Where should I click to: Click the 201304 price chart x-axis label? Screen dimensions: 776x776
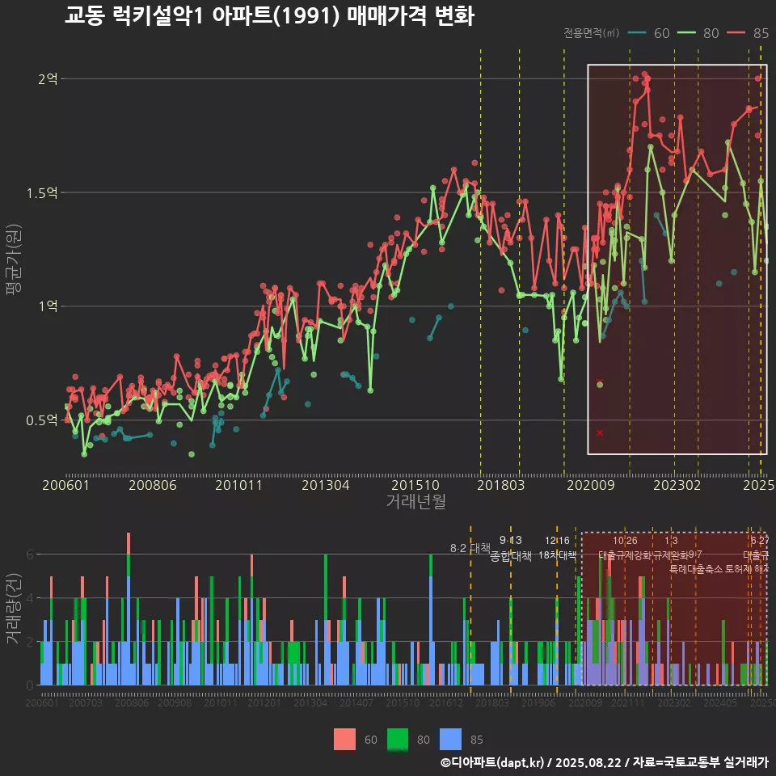coord(326,485)
